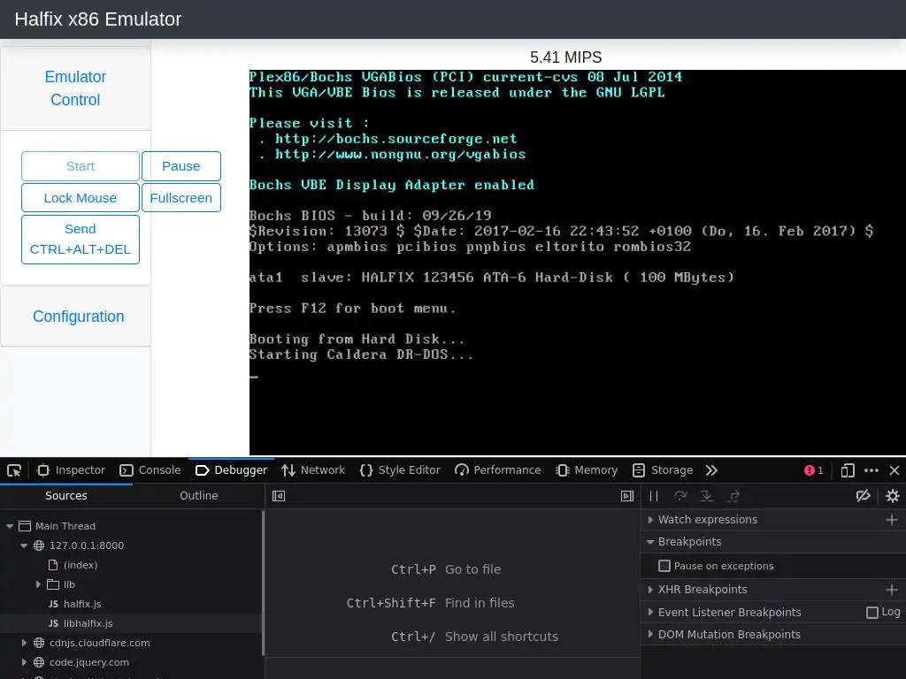906x679 pixels.
Task: Click the Step In icon
Action: [707, 496]
